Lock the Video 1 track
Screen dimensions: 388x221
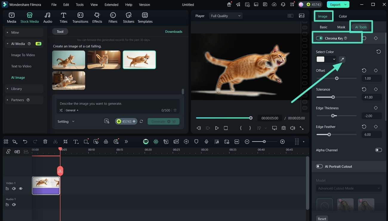pos(7,188)
